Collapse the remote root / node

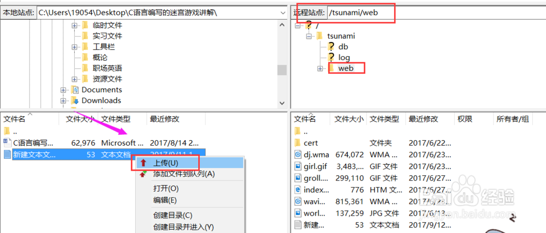pos(297,26)
